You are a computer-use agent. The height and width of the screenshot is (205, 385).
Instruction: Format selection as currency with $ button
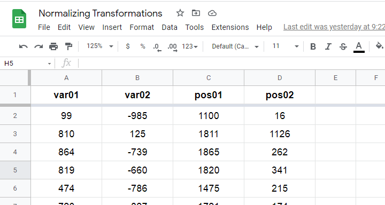click(128, 46)
